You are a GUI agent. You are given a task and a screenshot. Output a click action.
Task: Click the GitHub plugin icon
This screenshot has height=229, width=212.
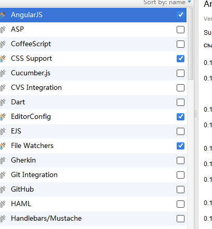pyautogui.click(x=3, y=190)
